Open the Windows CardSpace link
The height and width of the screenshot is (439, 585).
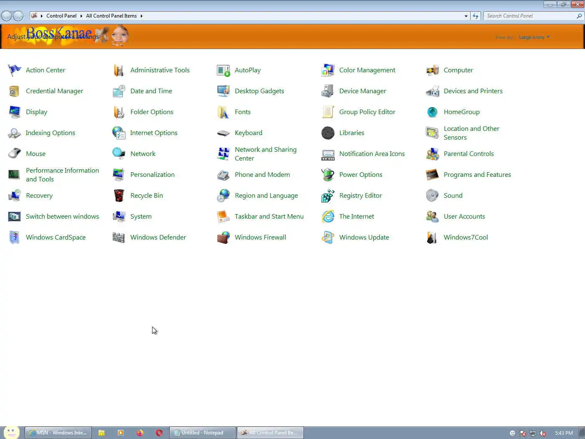coord(56,237)
